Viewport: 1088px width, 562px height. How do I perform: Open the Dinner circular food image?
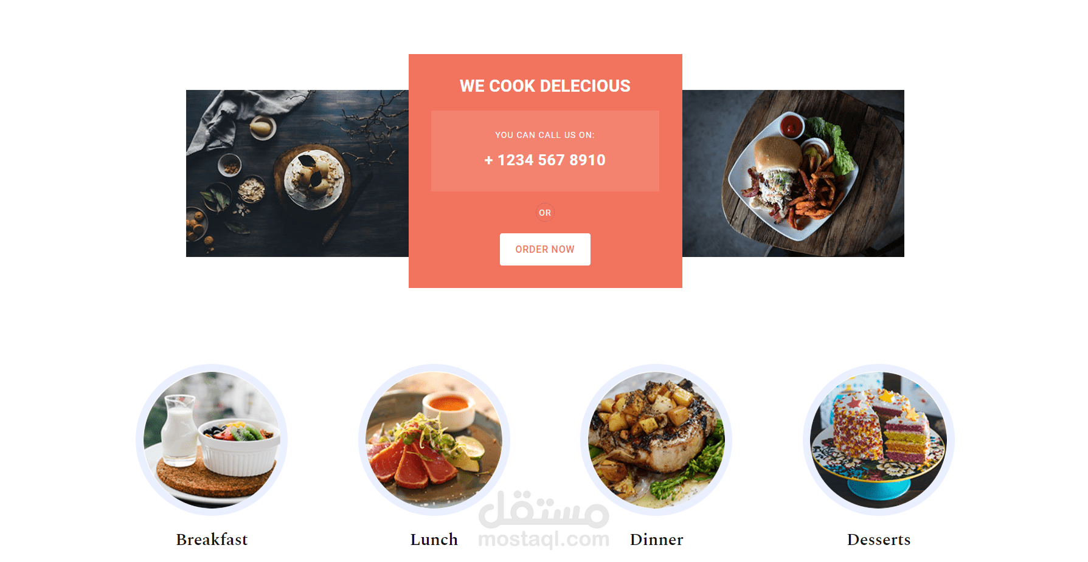click(656, 440)
